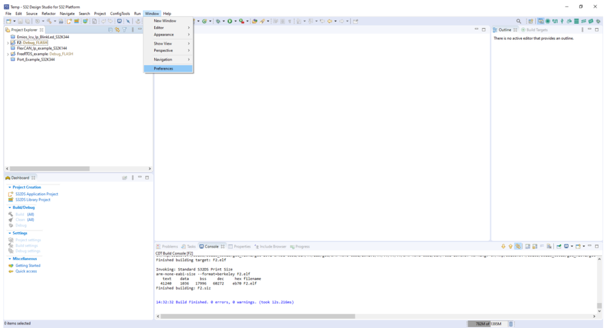Open the Run button dropdown arrow
This screenshot has height=328, width=604.
(x=235, y=21)
